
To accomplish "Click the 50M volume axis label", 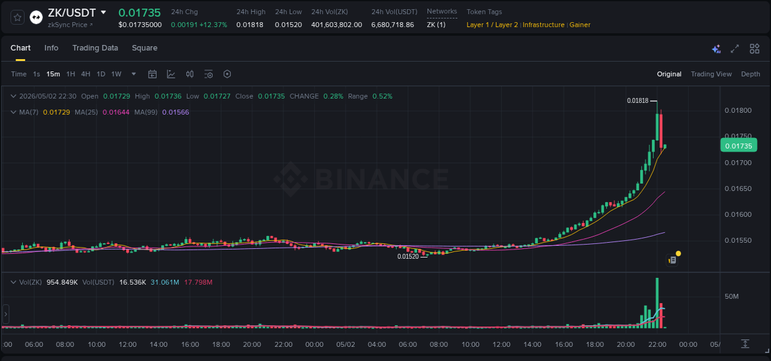I will click(732, 296).
